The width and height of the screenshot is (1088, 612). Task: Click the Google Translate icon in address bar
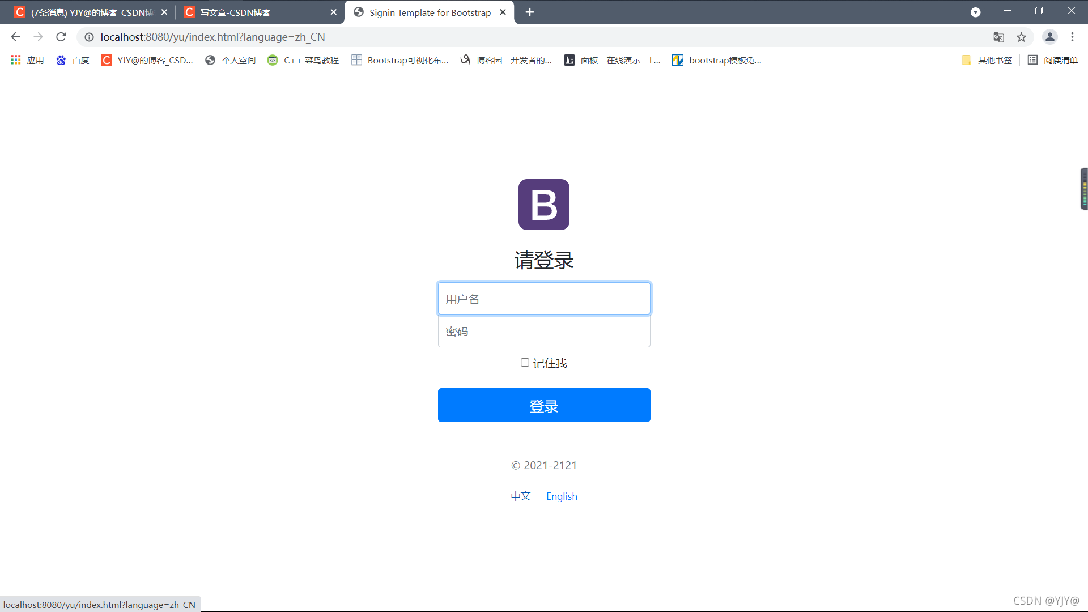pyautogui.click(x=998, y=37)
